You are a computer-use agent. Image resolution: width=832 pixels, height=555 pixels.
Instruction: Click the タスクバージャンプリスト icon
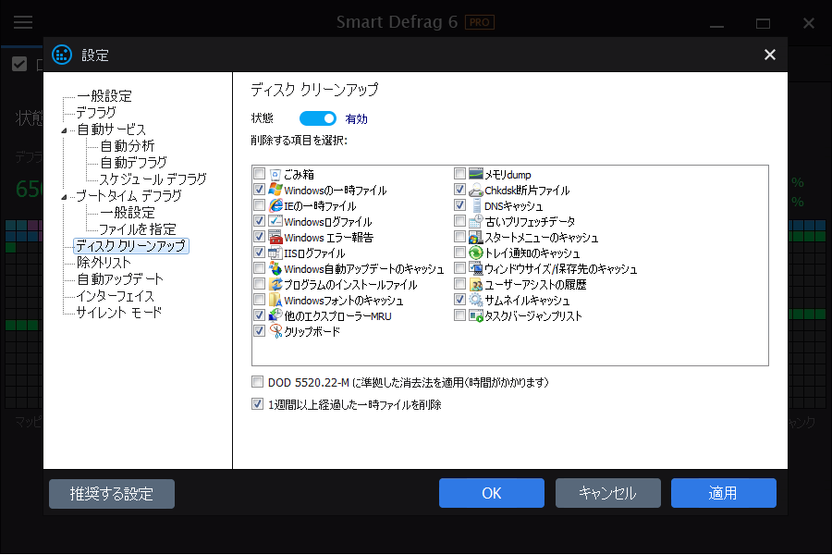475,315
